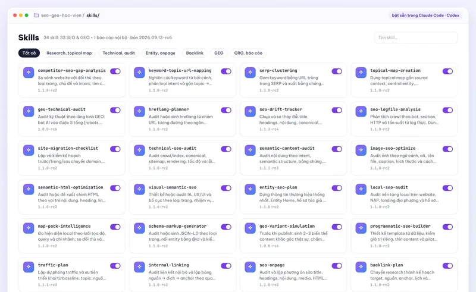Click the technical-seo-audit skill icon

click(139, 150)
